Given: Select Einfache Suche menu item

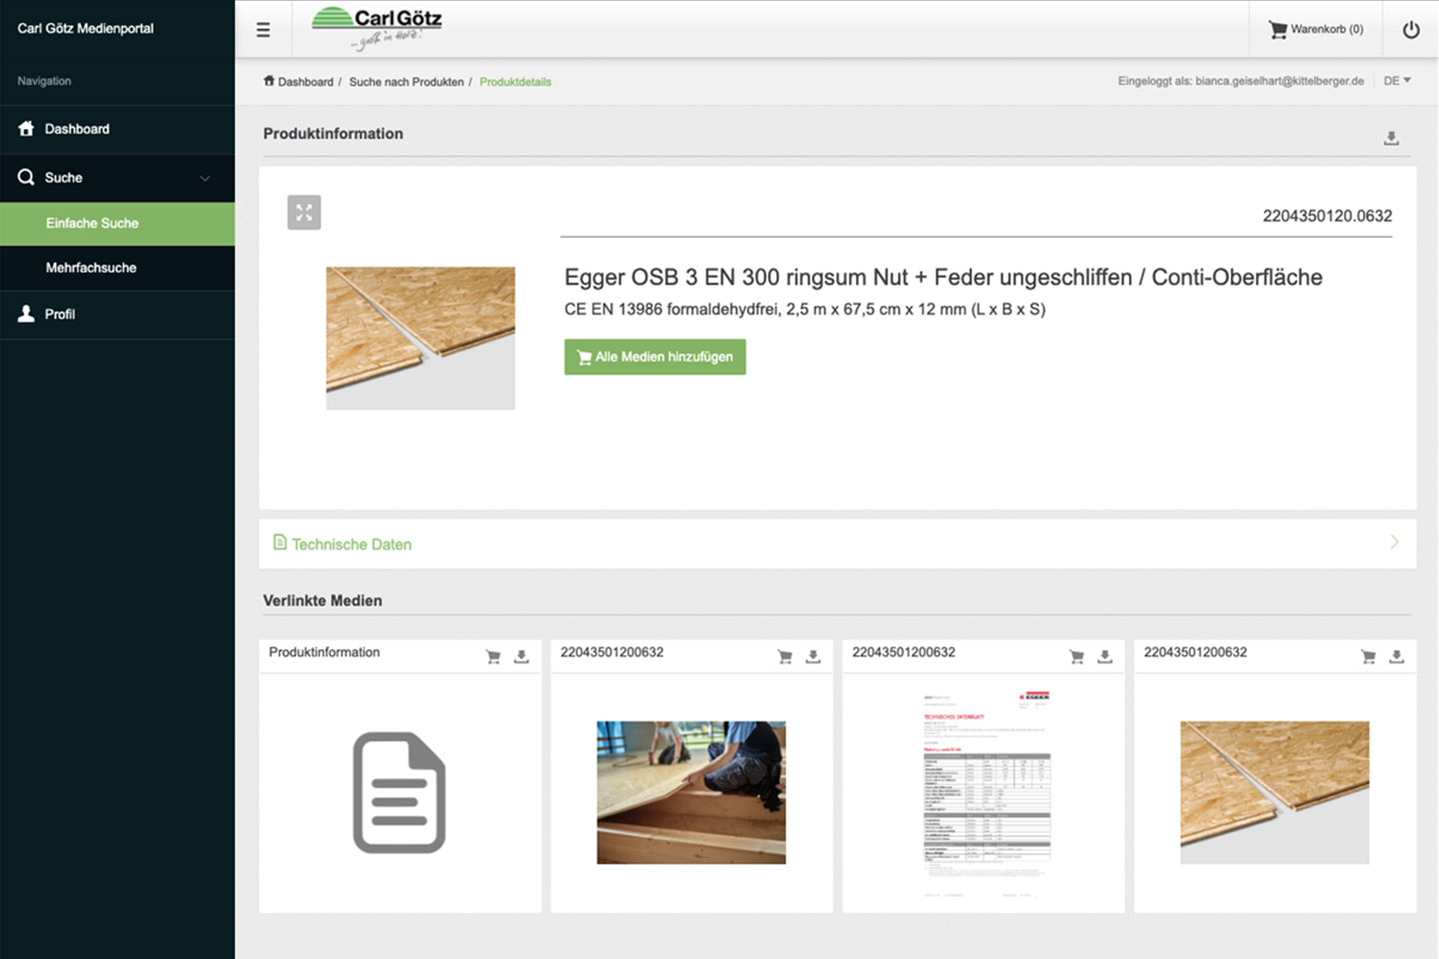Looking at the screenshot, I should click(117, 224).
